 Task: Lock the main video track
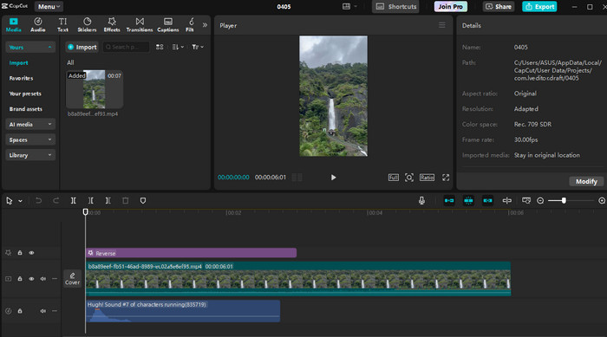[x=20, y=279]
